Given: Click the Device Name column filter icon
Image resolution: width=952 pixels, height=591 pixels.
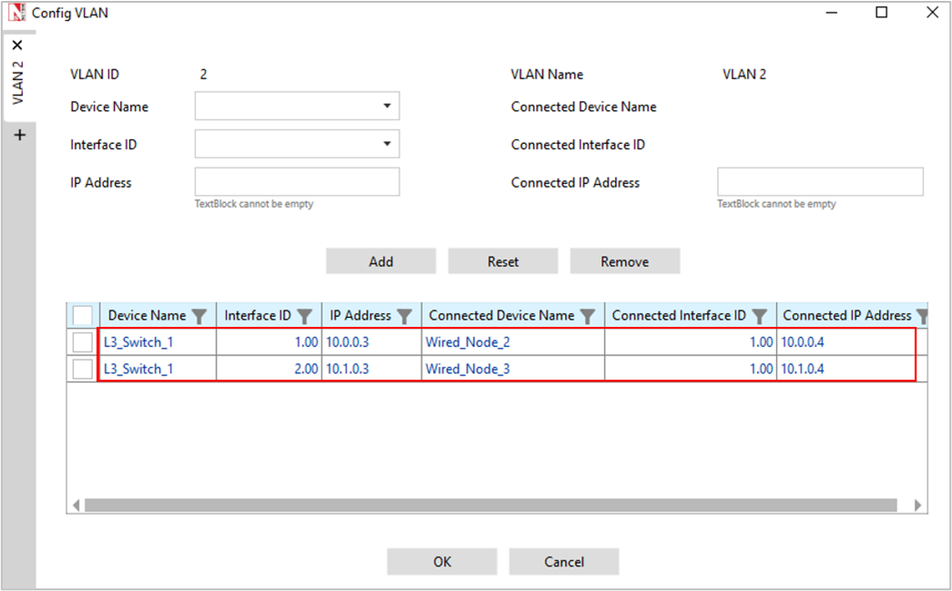Looking at the screenshot, I should 200,316.
